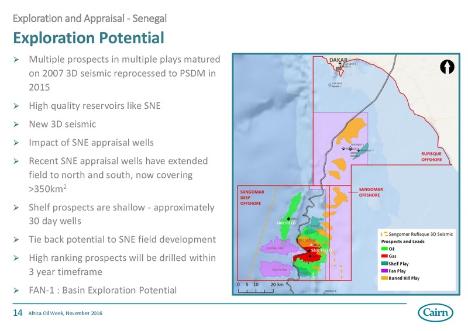Click 'SANGOMAR OFFSHORE' map label
Image resolution: width=468 pixels, height=331 pixels.
tap(371, 192)
